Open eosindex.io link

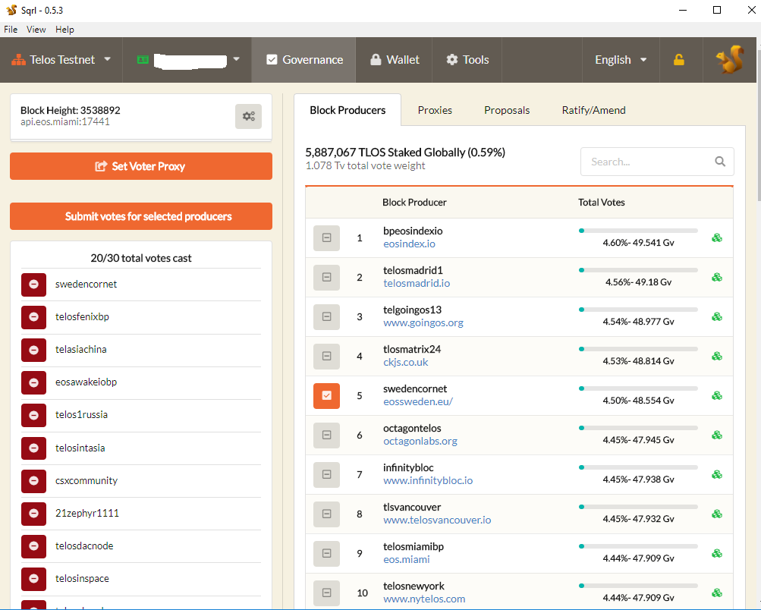coord(409,244)
